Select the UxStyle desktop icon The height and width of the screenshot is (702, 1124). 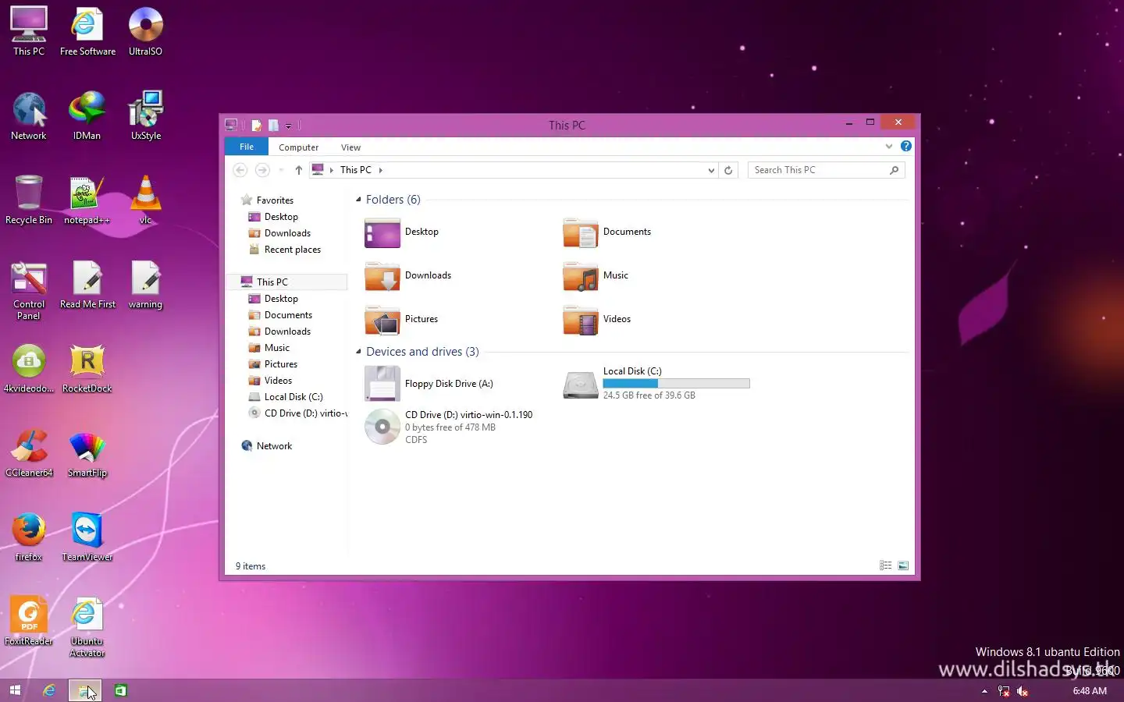[x=146, y=115]
